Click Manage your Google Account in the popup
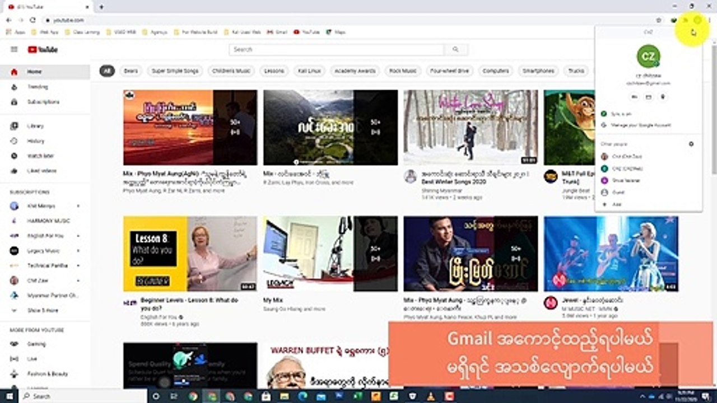The image size is (717, 403). click(649, 125)
